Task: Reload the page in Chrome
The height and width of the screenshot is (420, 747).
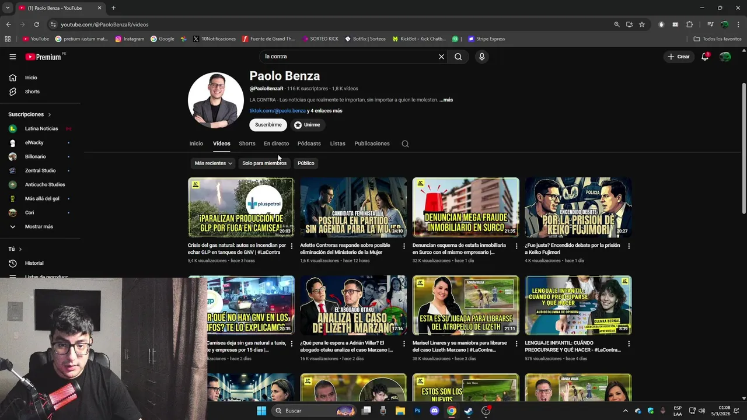Action: pyautogui.click(x=36, y=24)
